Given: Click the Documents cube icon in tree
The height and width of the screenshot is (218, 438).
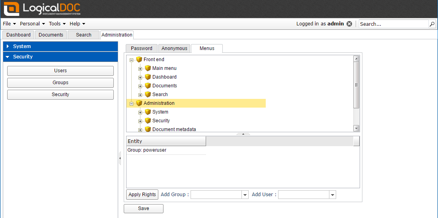Looking at the screenshot, I should click(x=148, y=86).
